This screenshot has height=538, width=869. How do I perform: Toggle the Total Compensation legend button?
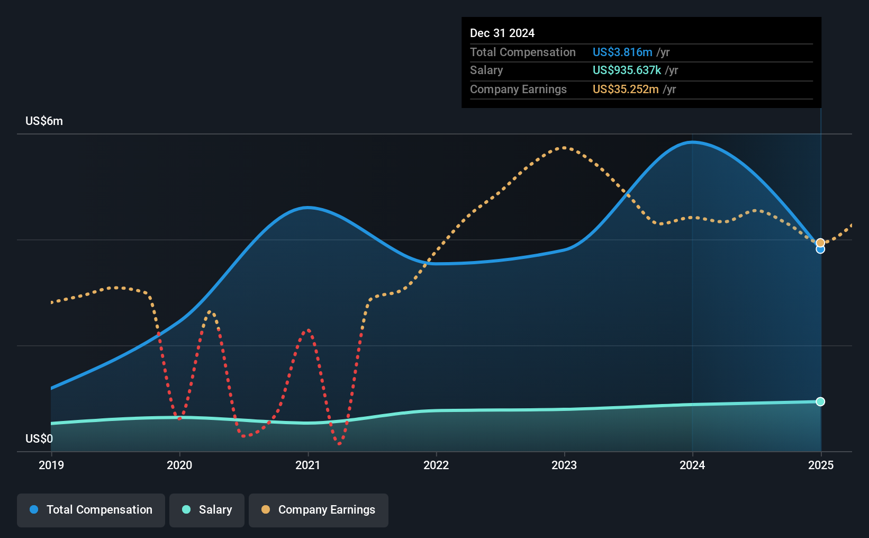pyautogui.click(x=91, y=510)
